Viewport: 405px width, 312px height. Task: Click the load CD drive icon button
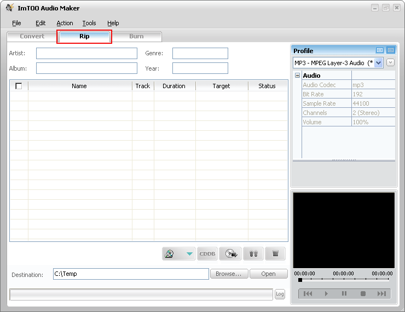coord(170,254)
